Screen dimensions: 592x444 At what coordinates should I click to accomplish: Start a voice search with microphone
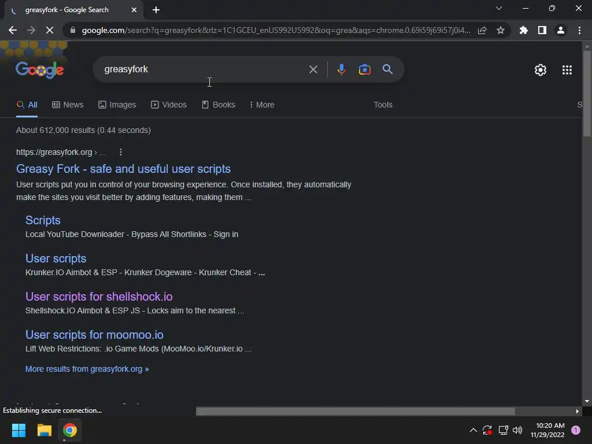pyautogui.click(x=341, y=69)
